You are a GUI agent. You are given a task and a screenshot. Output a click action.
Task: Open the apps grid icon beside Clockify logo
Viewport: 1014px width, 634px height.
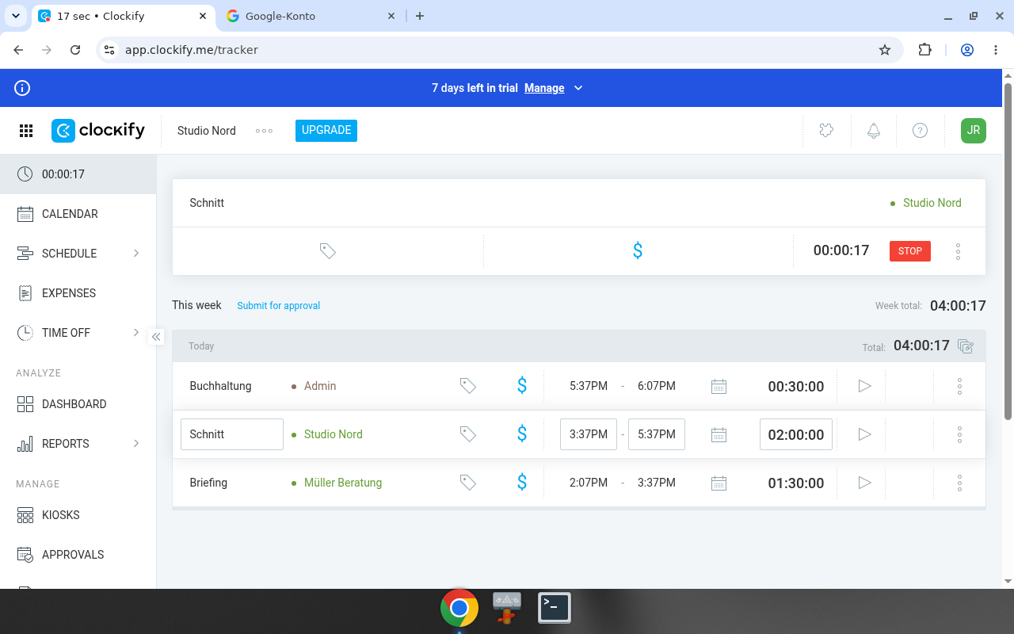coord(26,131)
